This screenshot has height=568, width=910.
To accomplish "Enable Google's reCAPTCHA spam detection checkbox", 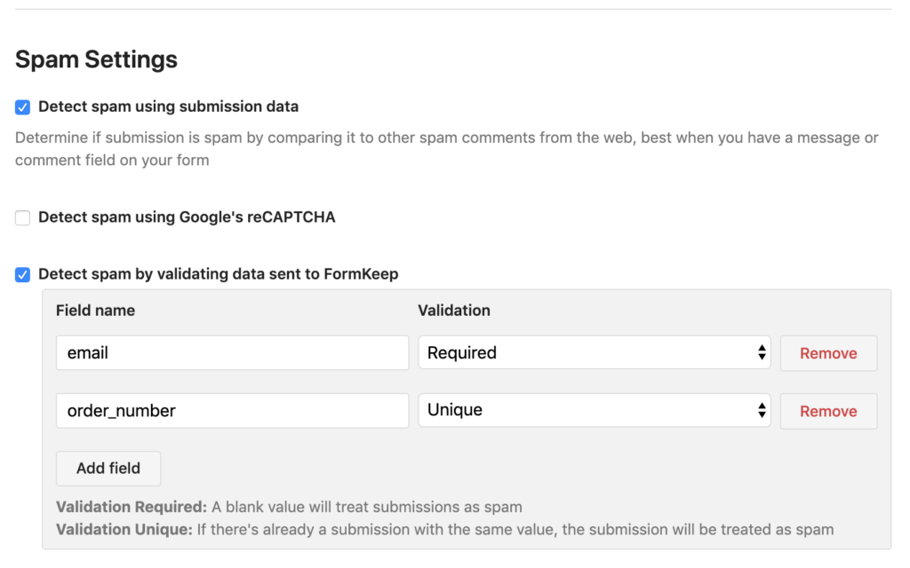I will (23, 217).
